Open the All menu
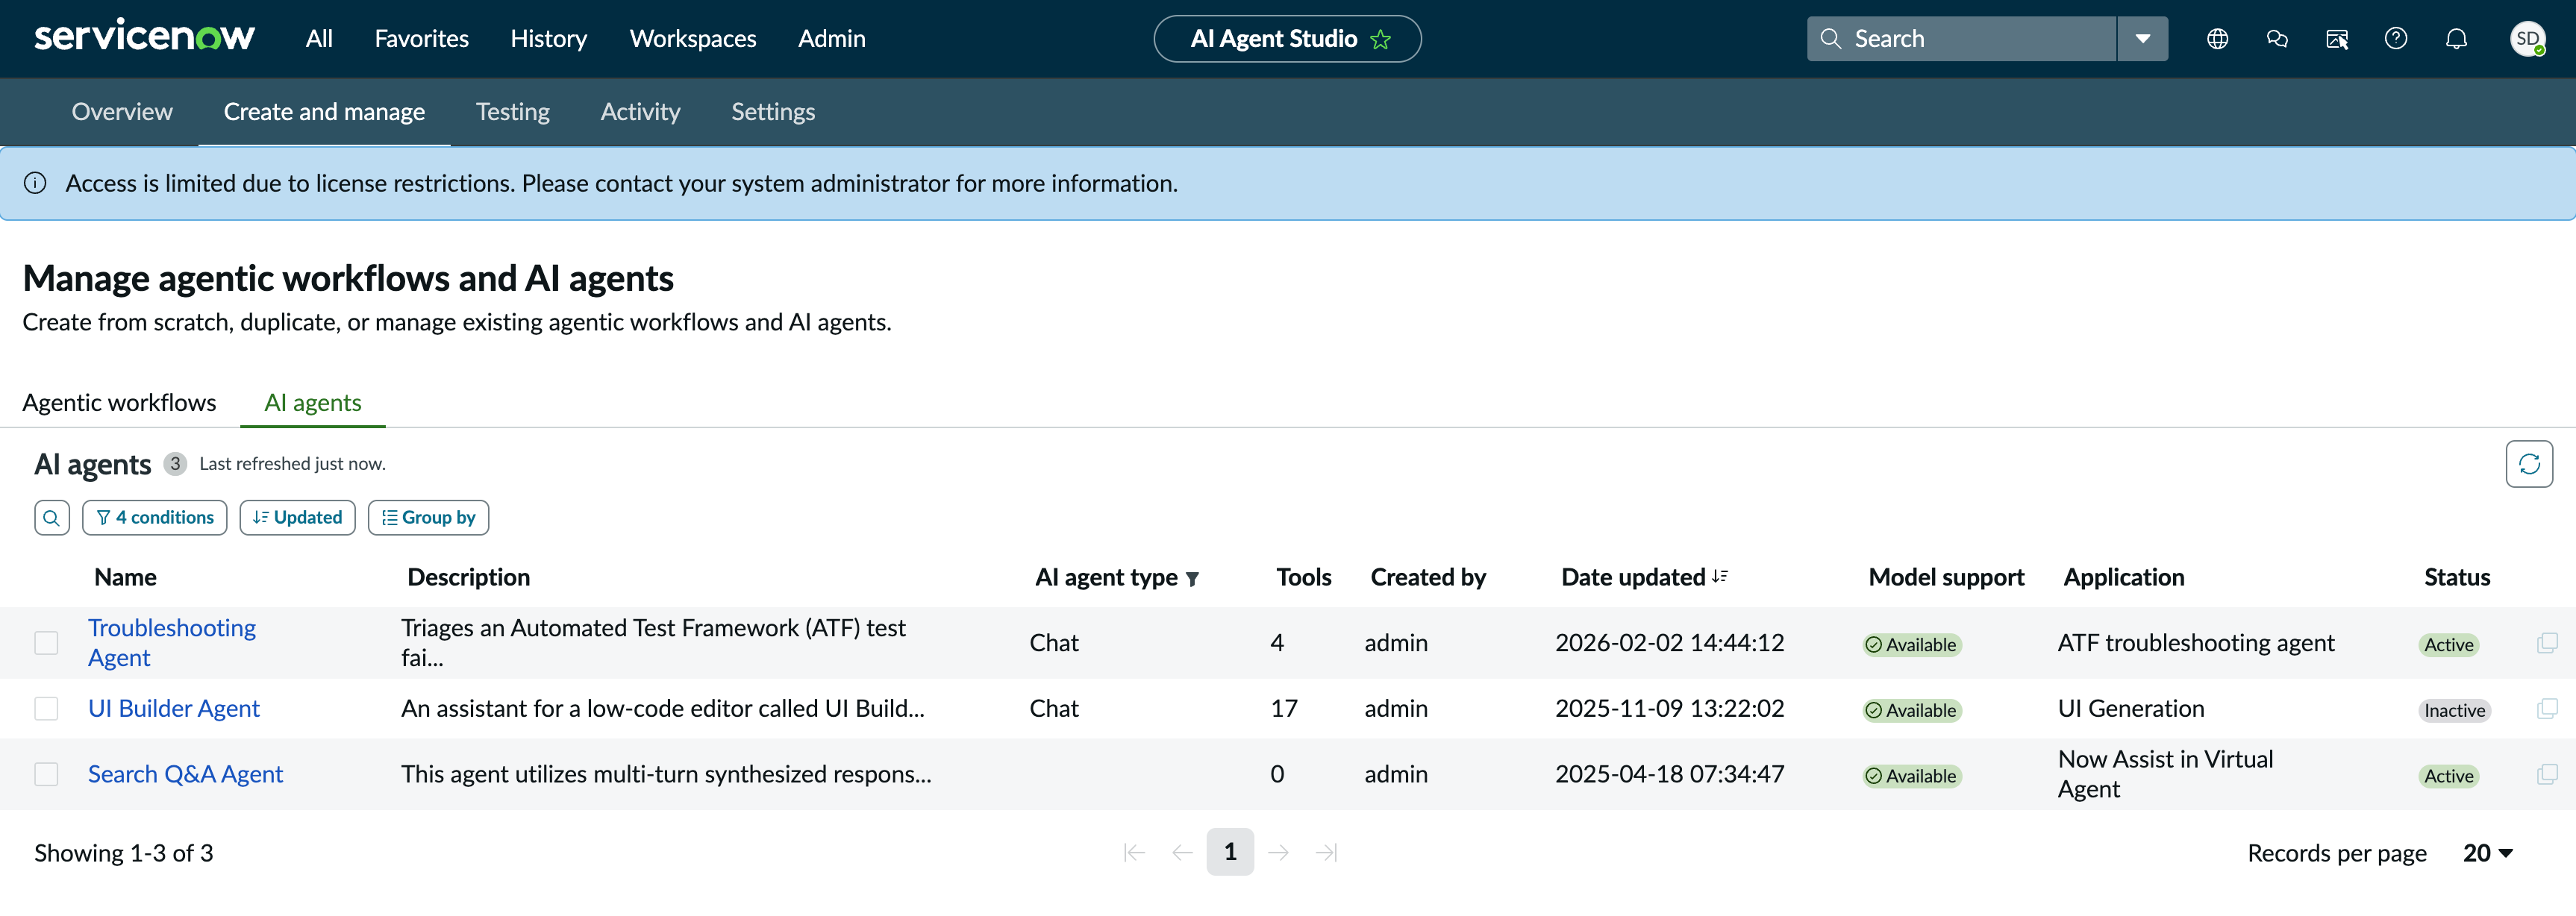The height and width of the screenshot is (916, 2576). 319,39
